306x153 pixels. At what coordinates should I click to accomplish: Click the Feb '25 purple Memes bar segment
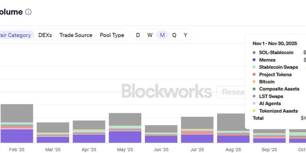click(x=17, y=136)
